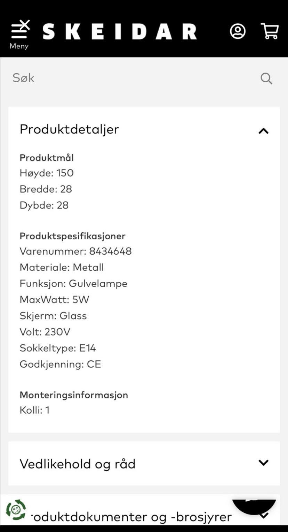The height and width of the screenshot is (532, 288).
Task: Collapse Produktdetaljer with the up chevron
Action: (263, 131)
